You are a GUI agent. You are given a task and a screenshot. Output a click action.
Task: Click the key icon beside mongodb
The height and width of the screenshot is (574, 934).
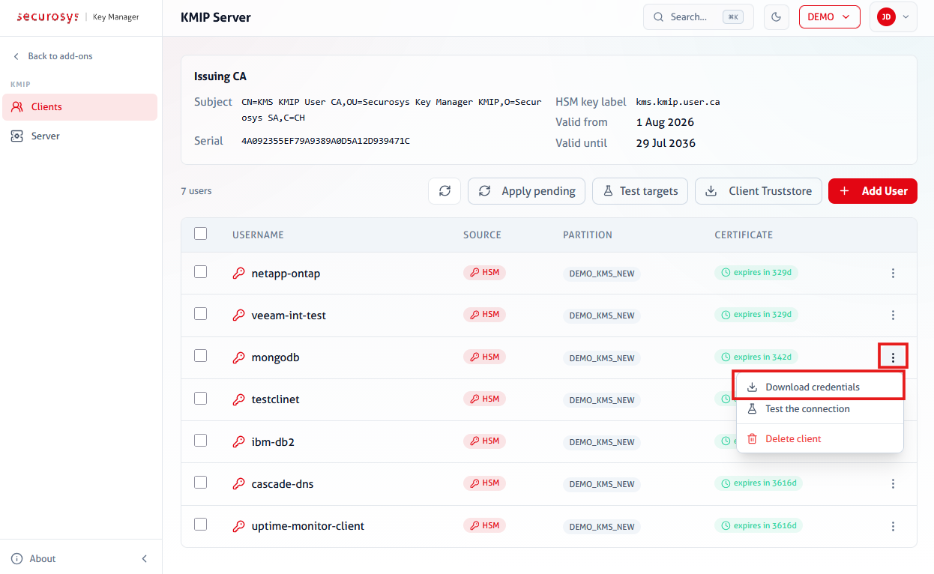click(239, 357)
